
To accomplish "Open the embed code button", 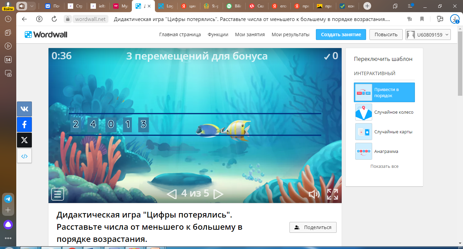I will click(24, 156).
